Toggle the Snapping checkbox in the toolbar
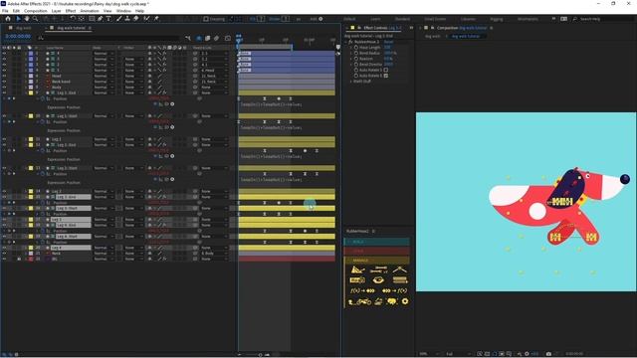The height and width of the screenshot is (358, 637). [x=206, y=19]
